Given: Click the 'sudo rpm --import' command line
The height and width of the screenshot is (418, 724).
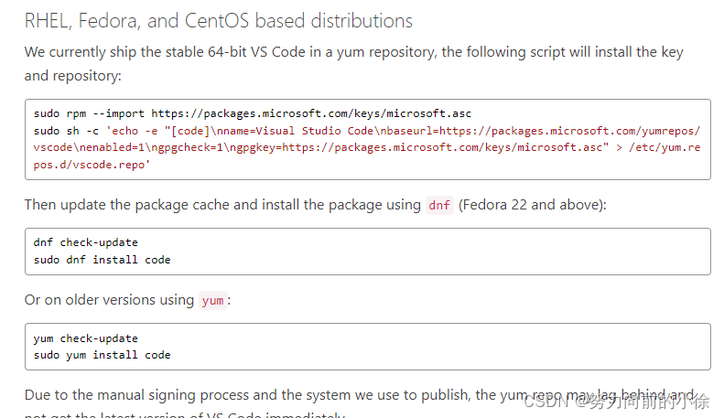Looking at the screenshot, I should click(252, 113).
